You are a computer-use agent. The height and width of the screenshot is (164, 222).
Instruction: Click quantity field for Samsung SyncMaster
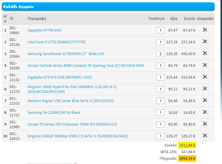click(160, 54)
